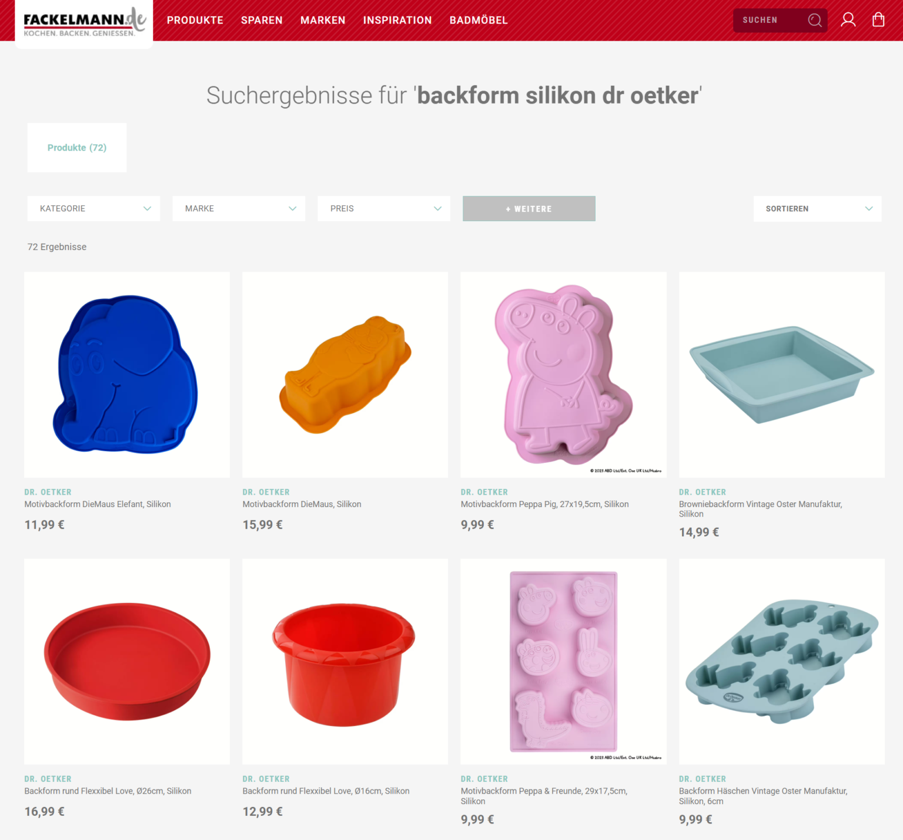Select the Produkte (72) tab
This screenshot has width=903, height=840.
[x=77, y=148]
